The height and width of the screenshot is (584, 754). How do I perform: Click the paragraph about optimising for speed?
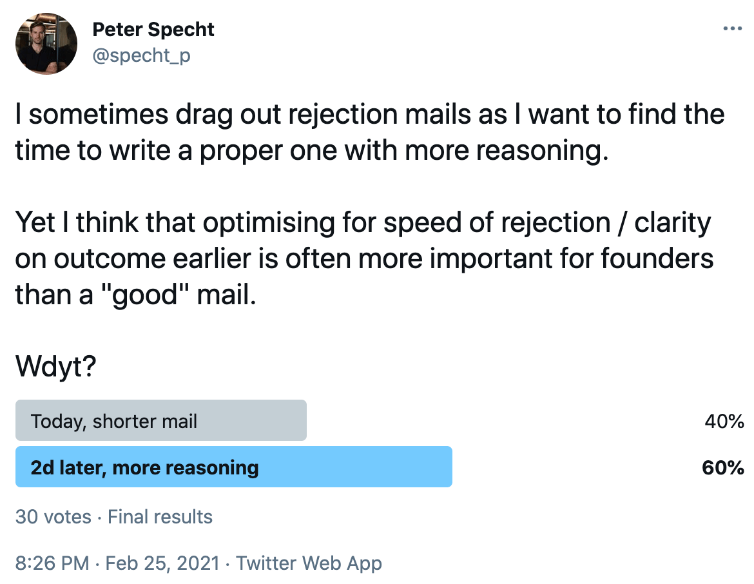coord(364,258)
